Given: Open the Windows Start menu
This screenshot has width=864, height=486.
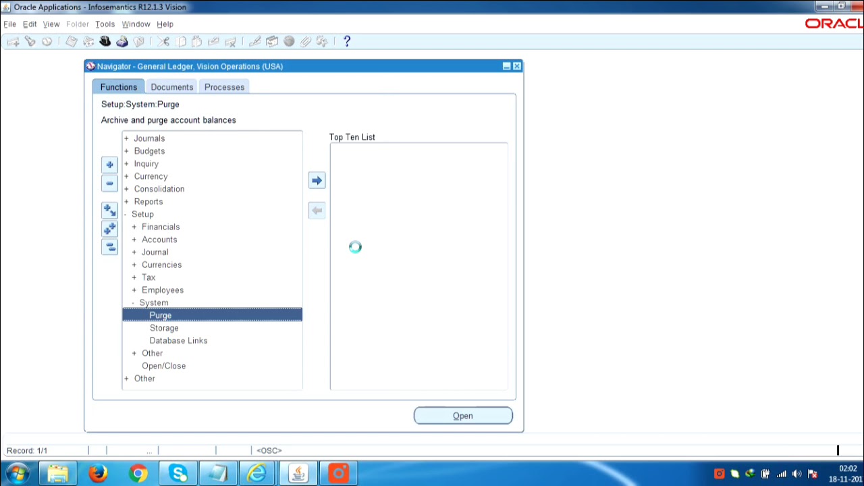Looking at the screenshot, I should (x=18, y=473).
